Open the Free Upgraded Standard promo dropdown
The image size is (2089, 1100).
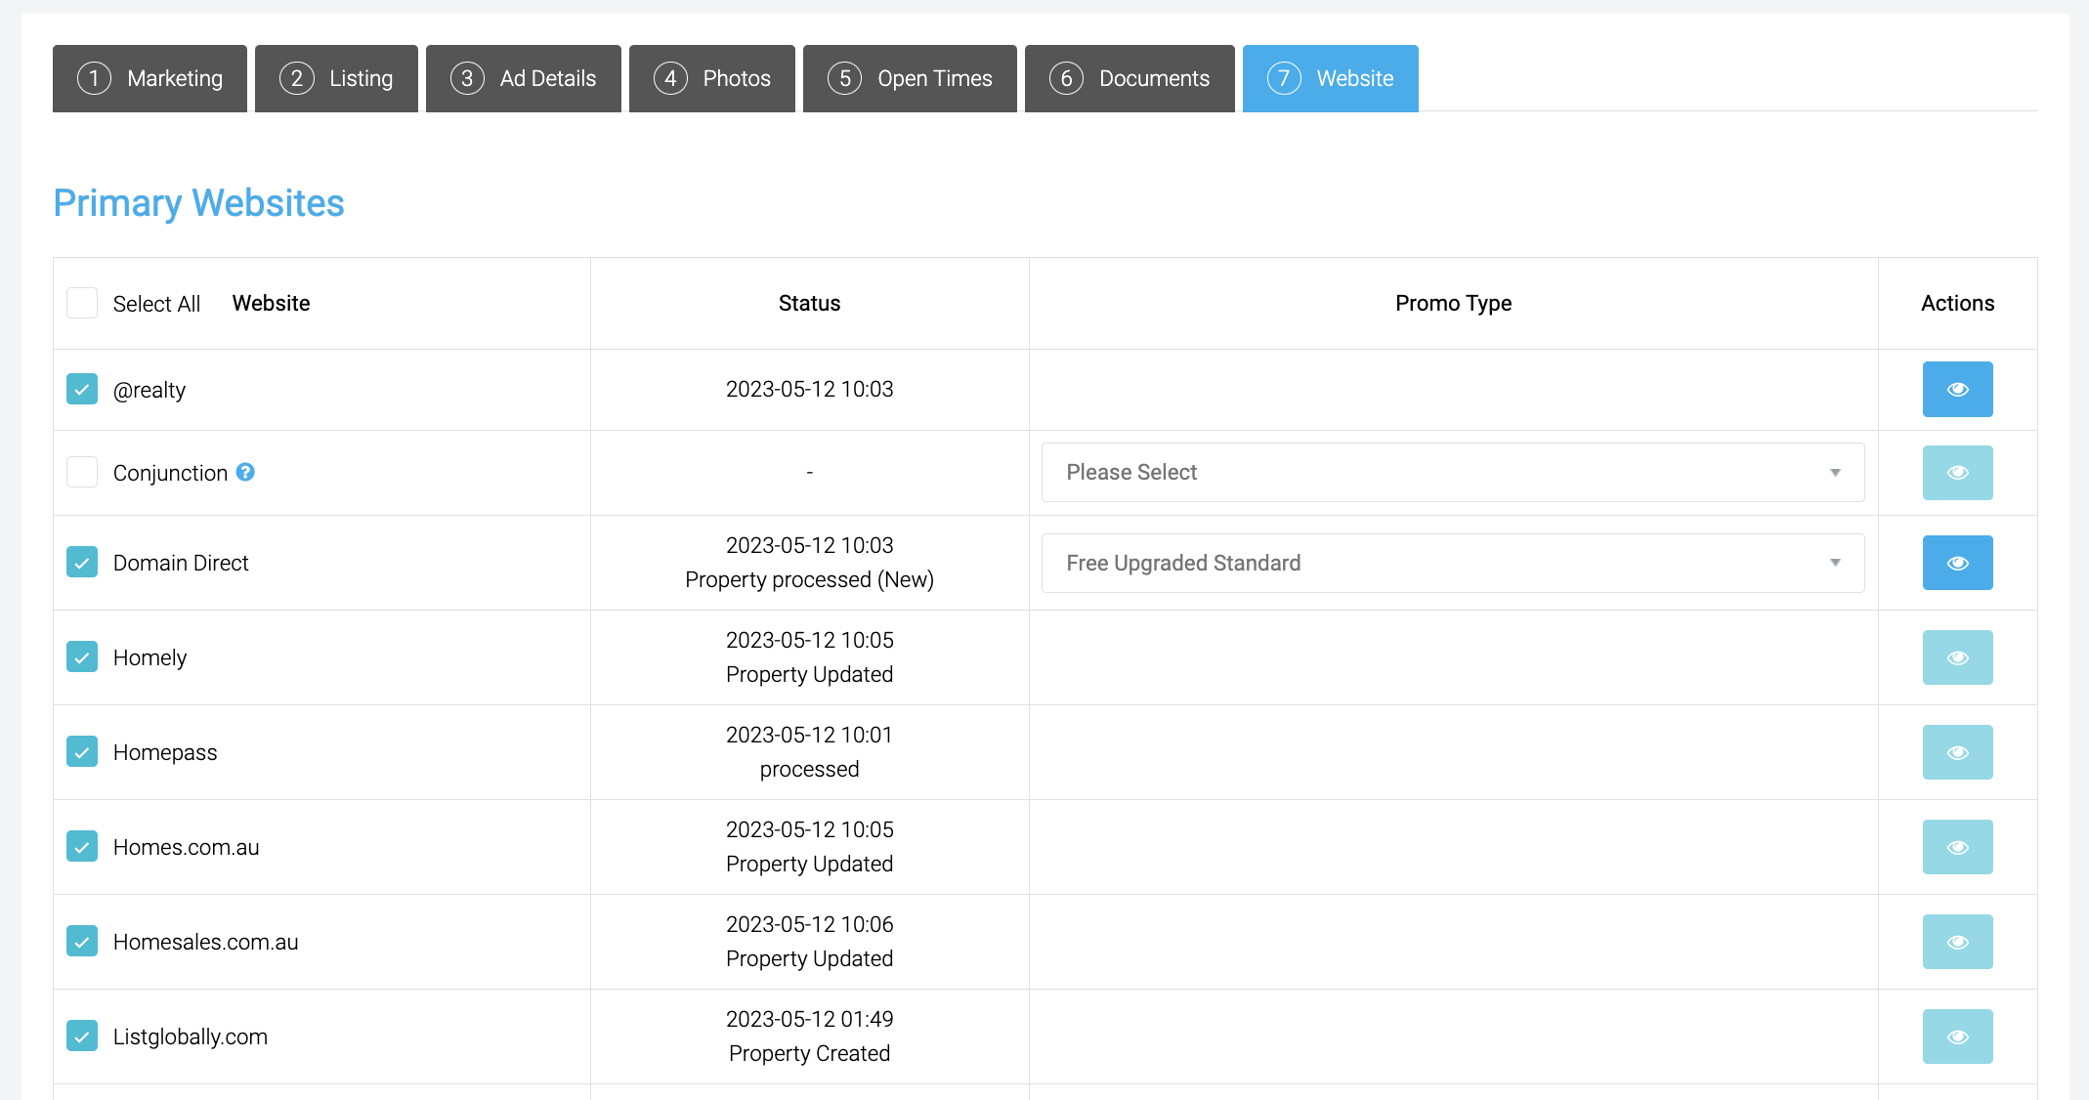point(1452,563)
